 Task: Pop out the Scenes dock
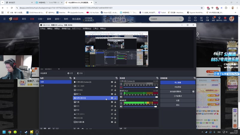pyautogui.click(x=70, y=78)
